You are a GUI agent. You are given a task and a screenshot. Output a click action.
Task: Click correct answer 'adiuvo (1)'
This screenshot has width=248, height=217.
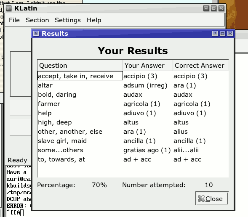tap(189, 113)
